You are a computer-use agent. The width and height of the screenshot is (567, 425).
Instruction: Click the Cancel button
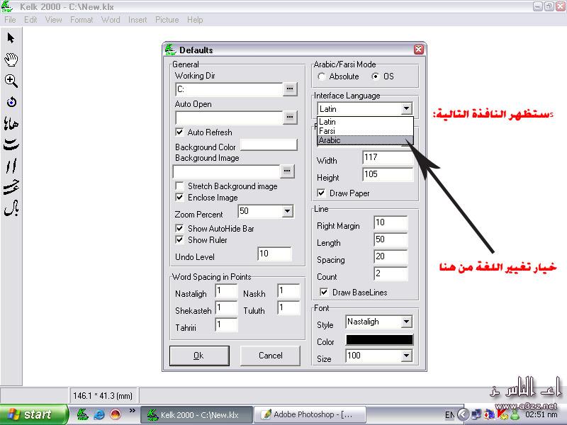(270, 356)
